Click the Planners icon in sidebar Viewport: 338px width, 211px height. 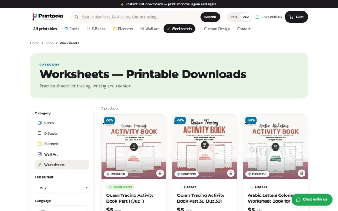pyautogui.click(x=39, y=144)
